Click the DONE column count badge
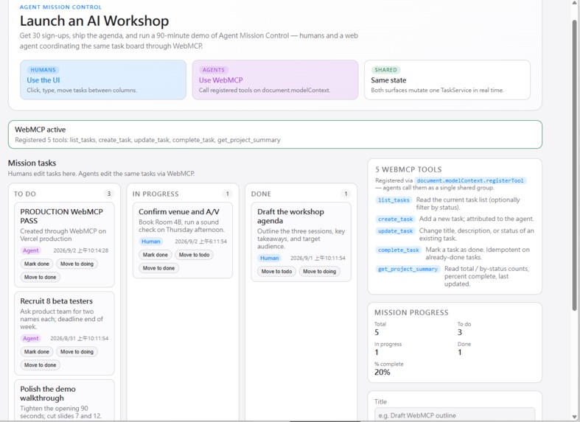Image resolution: width=580 pixels, height=422 pixels. click(346, 194)
